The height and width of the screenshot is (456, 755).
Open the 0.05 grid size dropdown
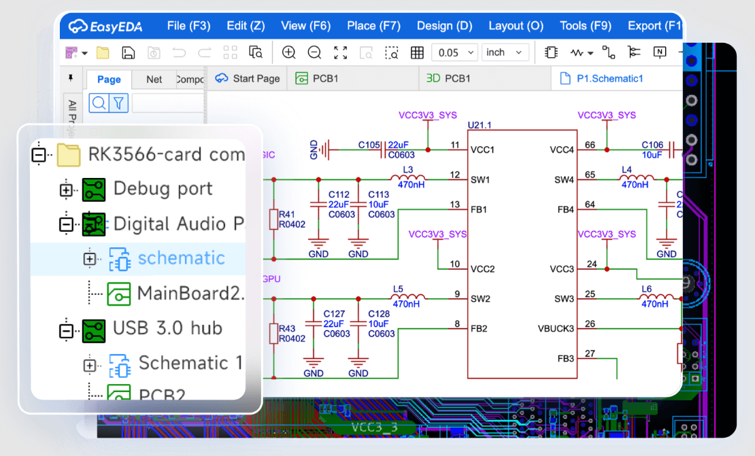454,52
